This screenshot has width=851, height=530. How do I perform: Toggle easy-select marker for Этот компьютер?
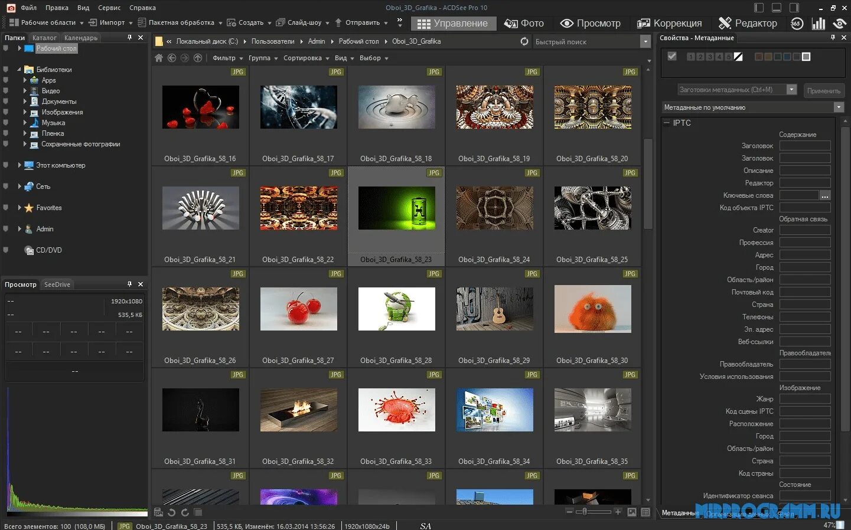pyautogui.click(x=6, y=165)
